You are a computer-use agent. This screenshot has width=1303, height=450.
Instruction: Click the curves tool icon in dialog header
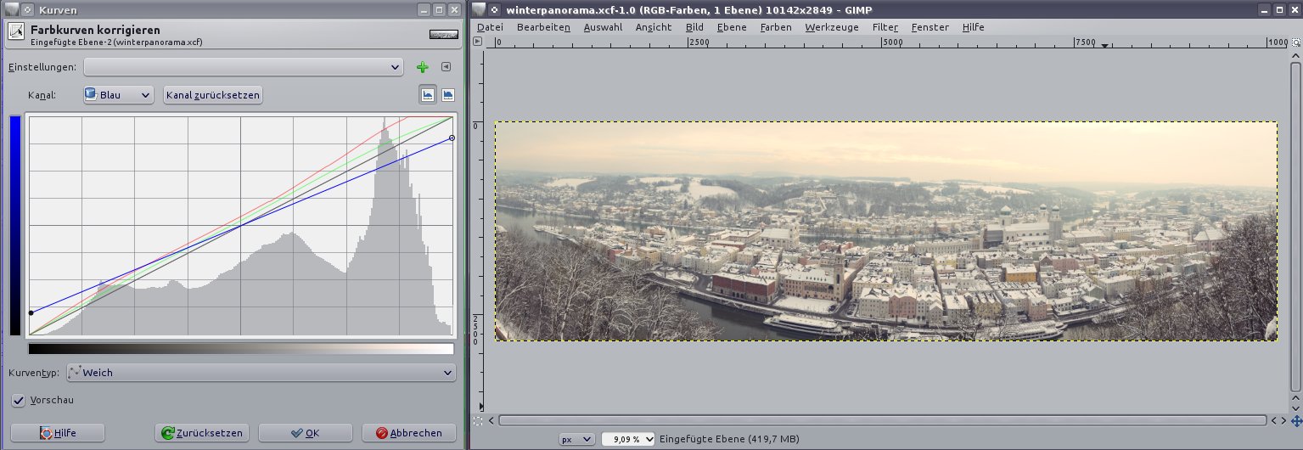pos(16,34)
